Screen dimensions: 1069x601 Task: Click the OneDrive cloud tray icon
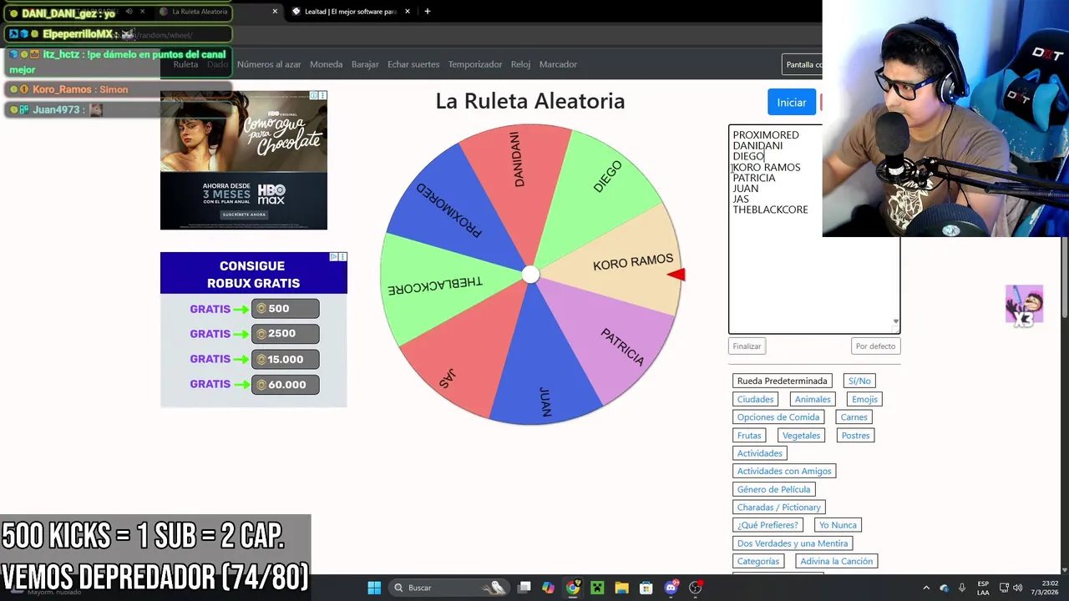(x=944, y=588)
